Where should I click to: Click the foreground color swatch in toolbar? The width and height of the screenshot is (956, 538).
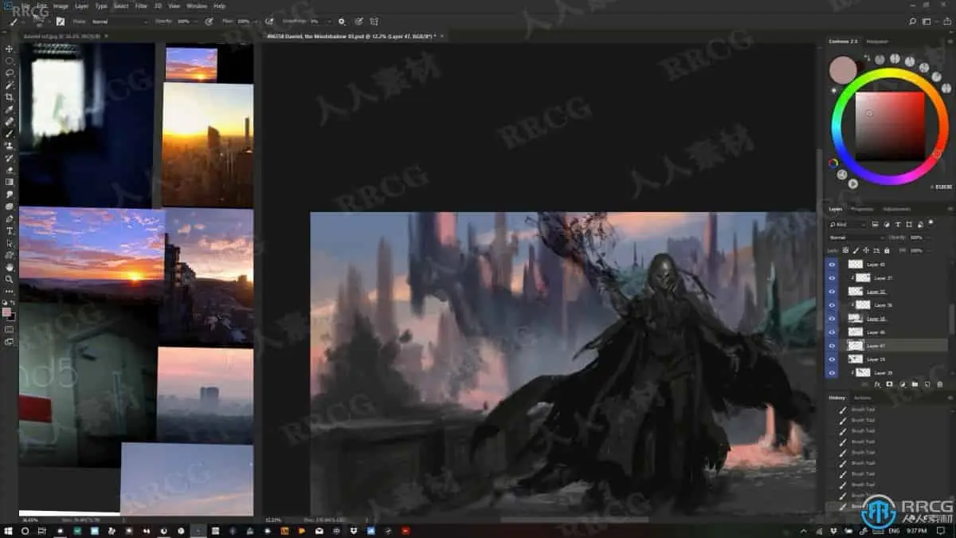click(7, 312)
